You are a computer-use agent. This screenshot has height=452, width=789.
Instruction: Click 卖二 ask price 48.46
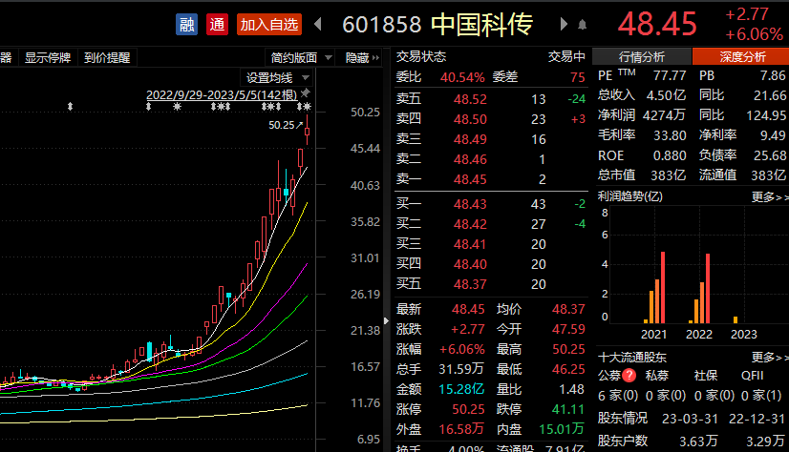[x=470, y=159]
